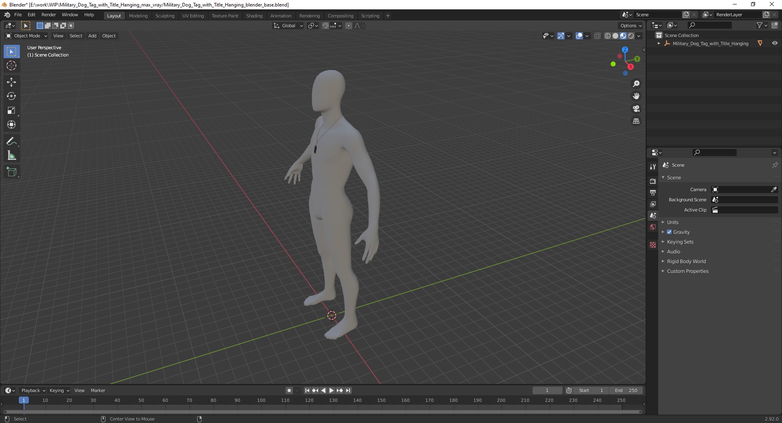Click the camera eyedropper icon
Screen dimensions: 782x423
[x=774, y=190]
